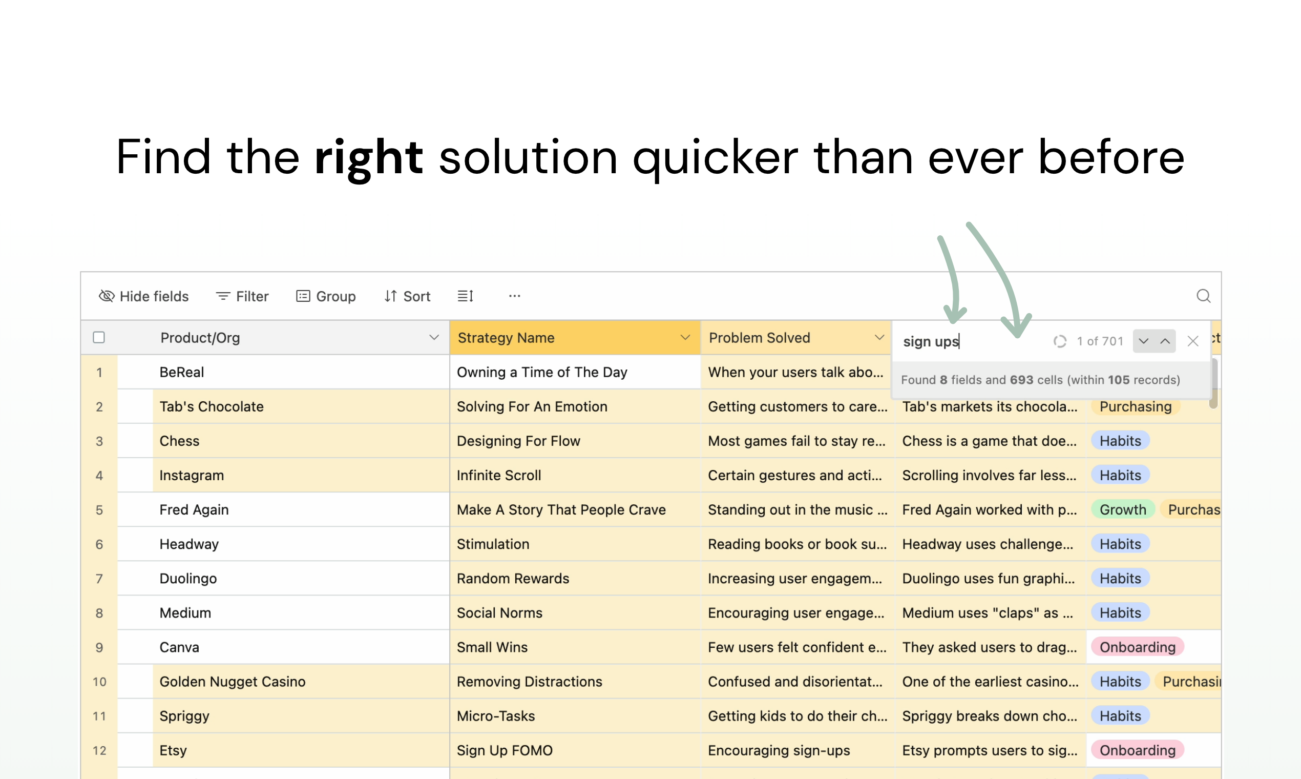
Task: Open the Sort options
Action: (x=407, y=296)
